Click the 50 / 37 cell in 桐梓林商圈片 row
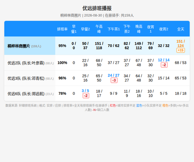 tap(85, 46)
